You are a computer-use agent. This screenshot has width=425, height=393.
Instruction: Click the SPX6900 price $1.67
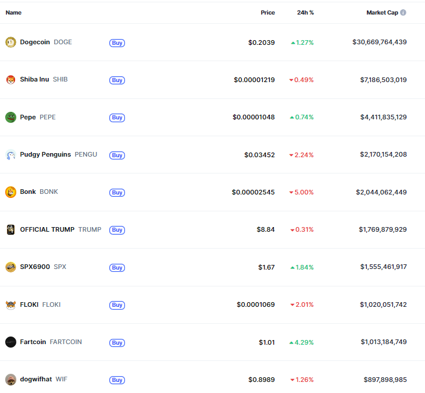(x=266, y=268)
